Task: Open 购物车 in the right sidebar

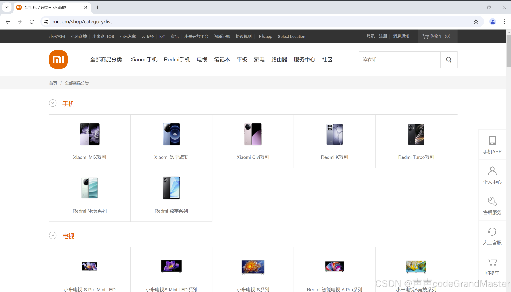Action: [x=492, y=266]
